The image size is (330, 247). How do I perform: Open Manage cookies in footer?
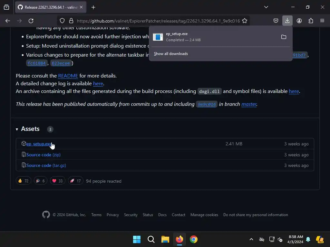click(204, 215)
